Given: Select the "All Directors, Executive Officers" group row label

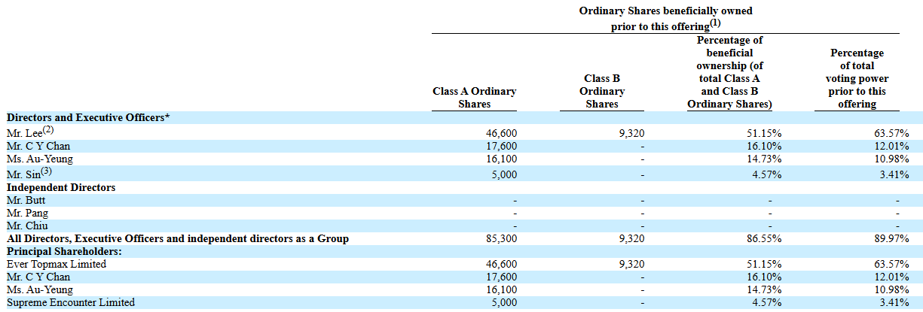Looking at the screenshot, I should (178, 238).
